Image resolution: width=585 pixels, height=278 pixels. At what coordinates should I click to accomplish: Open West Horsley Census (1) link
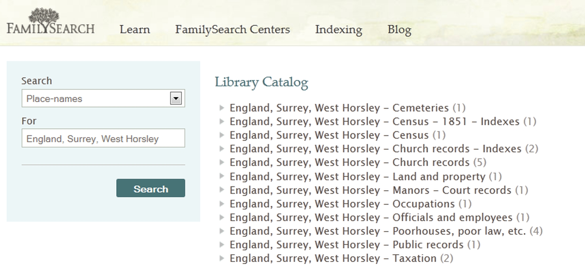337,135
